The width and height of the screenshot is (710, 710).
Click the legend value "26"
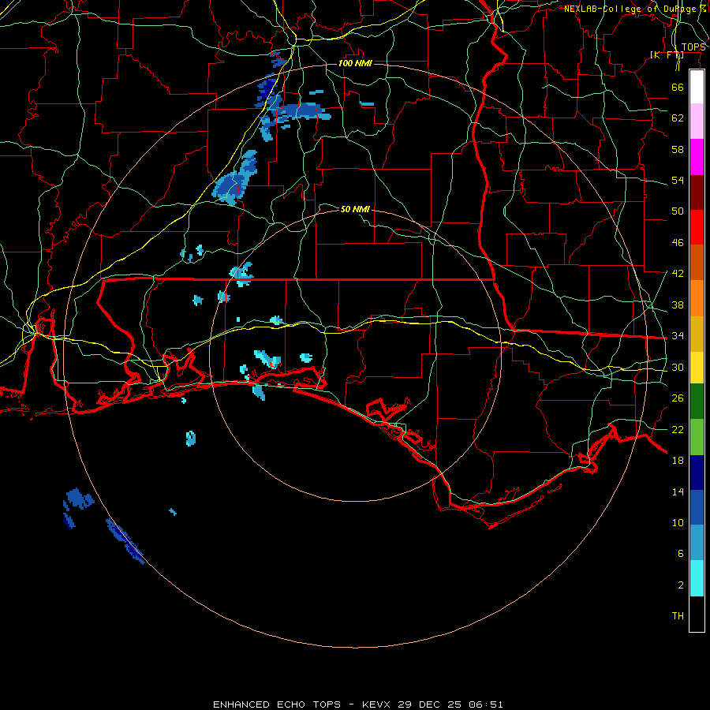678,398
